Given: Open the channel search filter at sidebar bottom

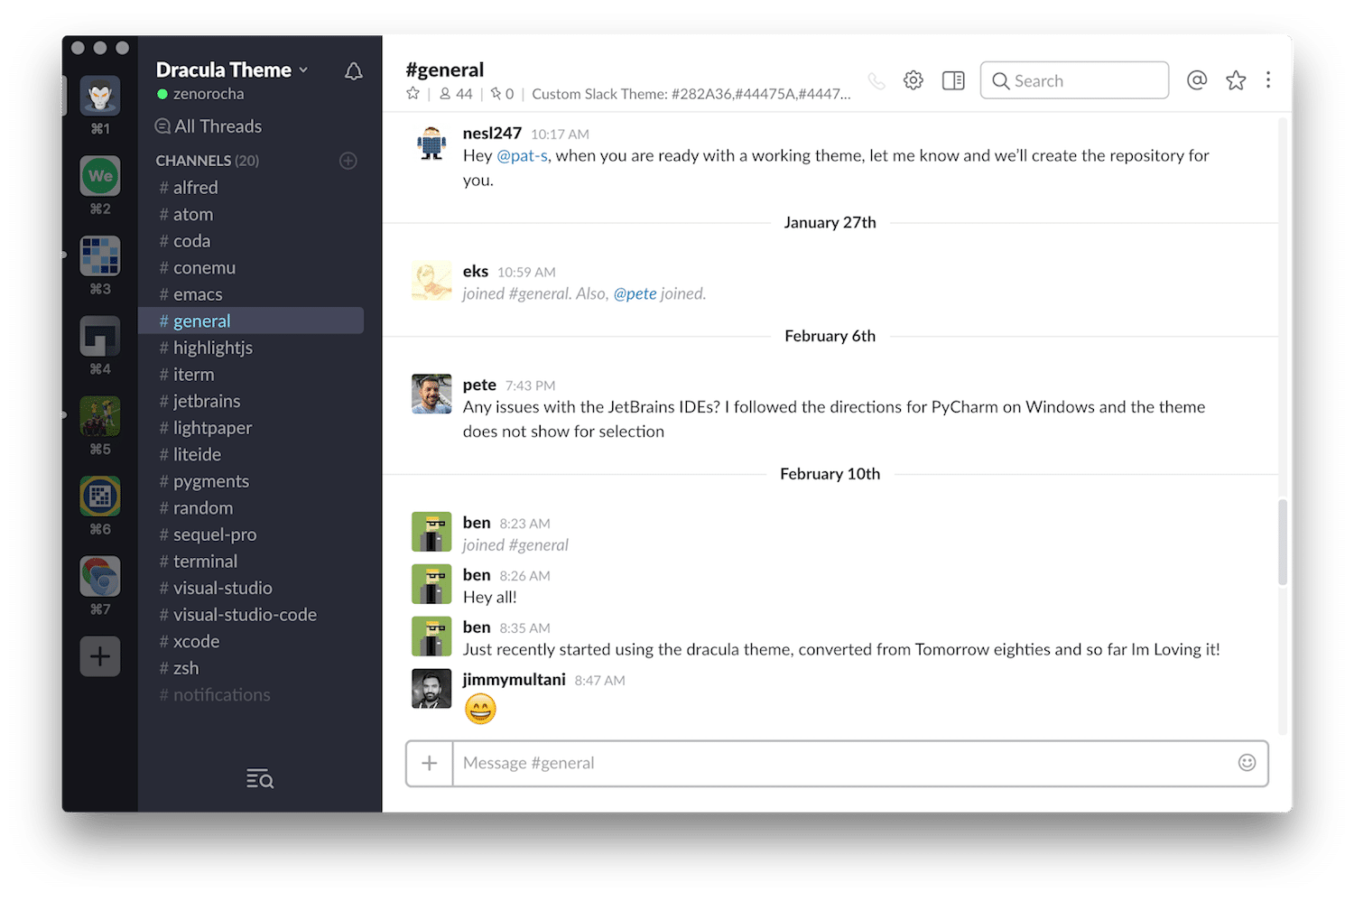Looking at the screenshot, I should point(259,778).
